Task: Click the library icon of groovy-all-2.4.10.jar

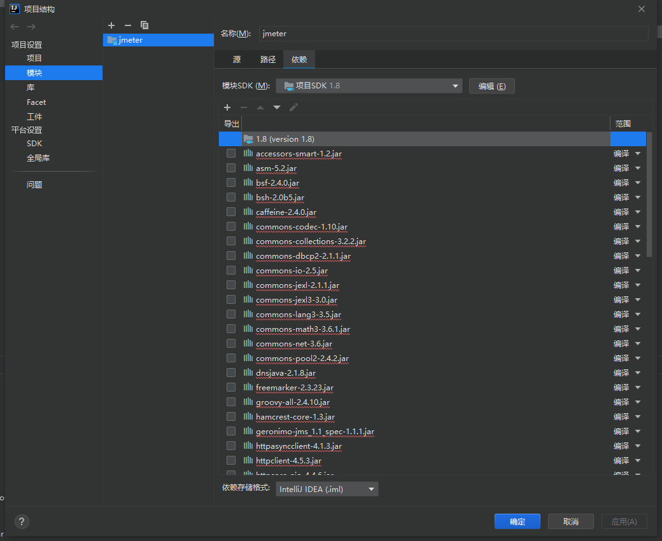Action: coord(248,401)
